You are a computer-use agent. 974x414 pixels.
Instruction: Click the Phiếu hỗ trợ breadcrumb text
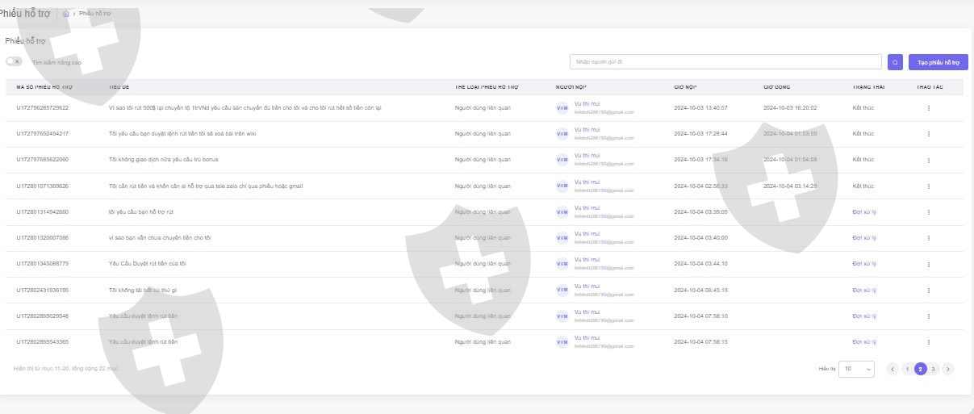95,14
